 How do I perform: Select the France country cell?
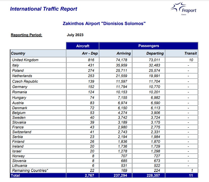pos(38,127)
